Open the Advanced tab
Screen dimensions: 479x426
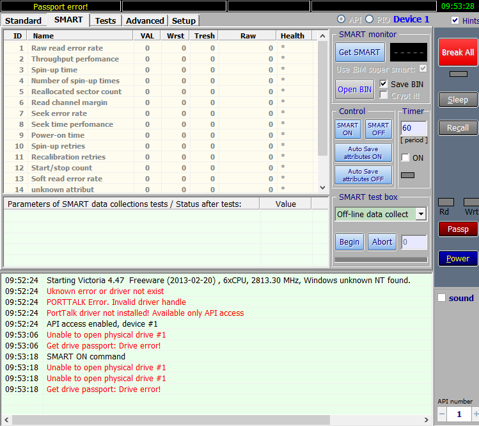145,20
